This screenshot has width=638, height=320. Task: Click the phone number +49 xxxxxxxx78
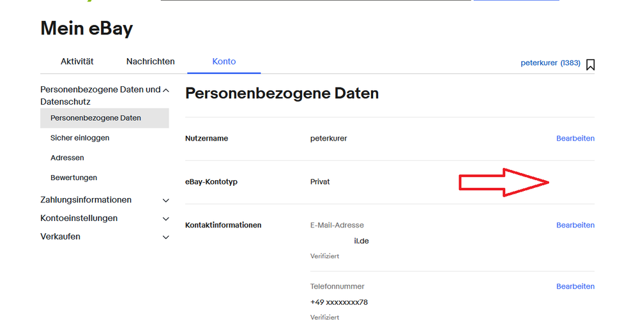point(338,302)
